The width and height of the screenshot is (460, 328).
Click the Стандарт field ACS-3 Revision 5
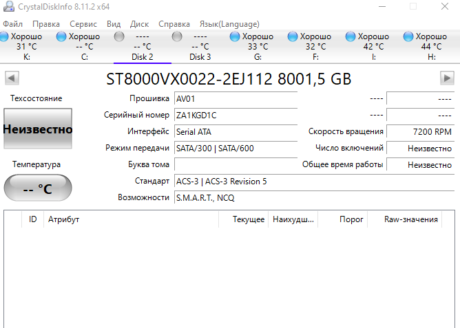click(314, 182)
